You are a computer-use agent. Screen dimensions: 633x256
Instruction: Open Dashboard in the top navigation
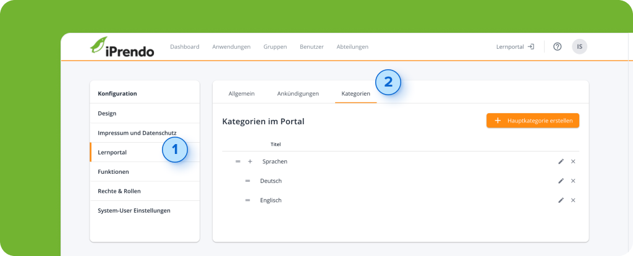[184, 46]
